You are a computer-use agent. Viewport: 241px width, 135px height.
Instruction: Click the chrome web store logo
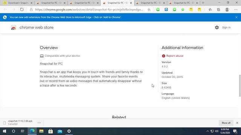[14, 27]
